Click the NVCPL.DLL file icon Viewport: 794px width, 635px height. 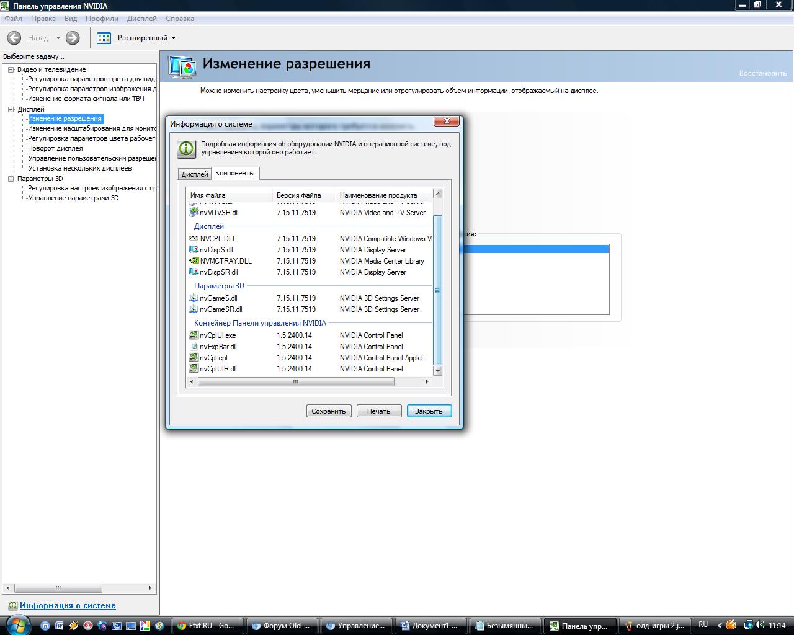click(194, 238)
